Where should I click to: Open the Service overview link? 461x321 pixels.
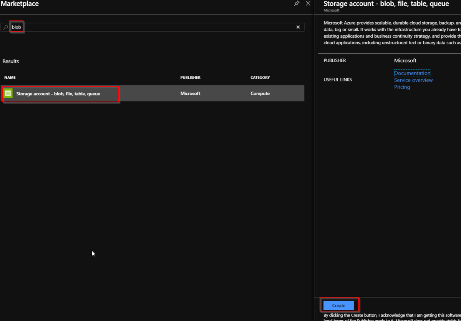413,80
